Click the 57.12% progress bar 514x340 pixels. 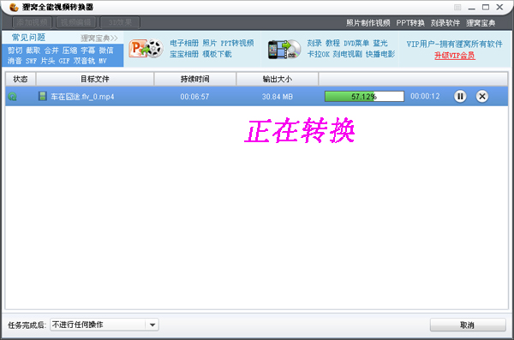[364, 97]
